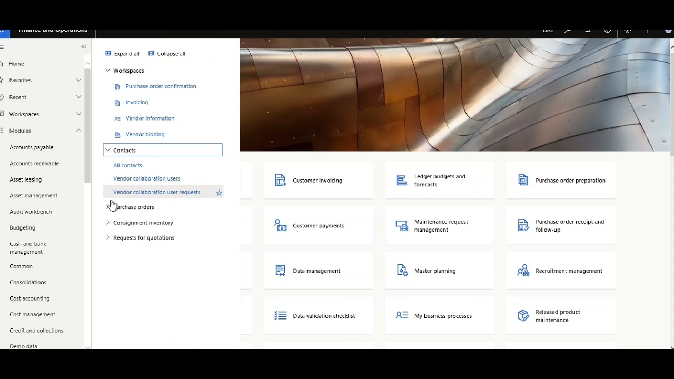The height and width of the screenshot is (379, 674).
Task: Click the Recruitment management tile icon
Action: point(523,271)
